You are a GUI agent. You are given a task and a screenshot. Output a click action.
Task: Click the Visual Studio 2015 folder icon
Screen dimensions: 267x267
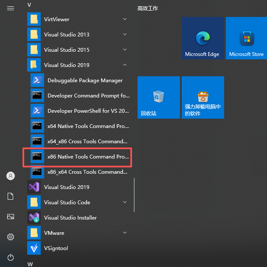(34, 50)
